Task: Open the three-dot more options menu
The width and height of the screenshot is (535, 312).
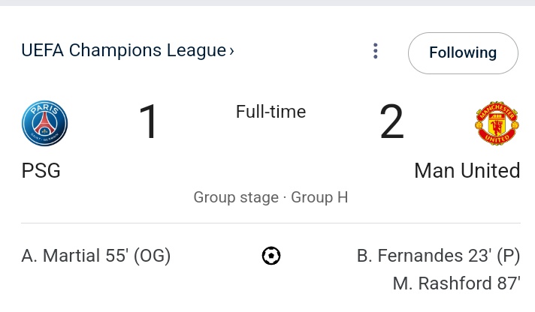Action: point(375,51)
